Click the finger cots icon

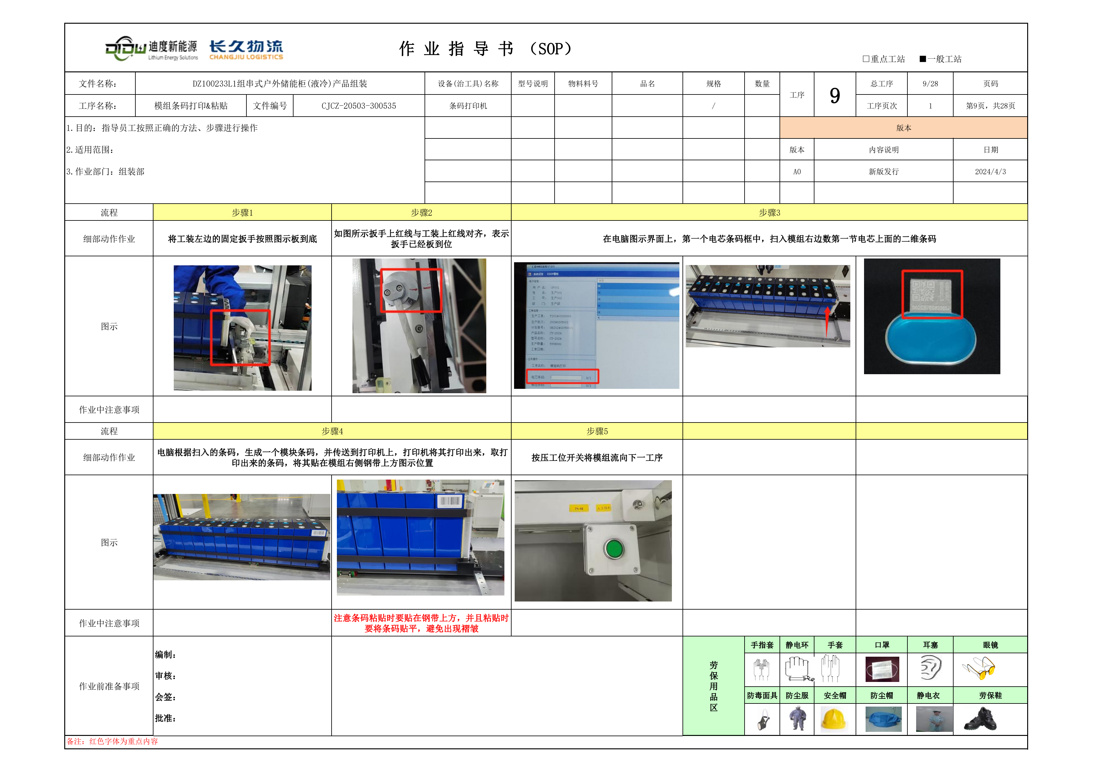pyautogui.click(x=761, y=669)
